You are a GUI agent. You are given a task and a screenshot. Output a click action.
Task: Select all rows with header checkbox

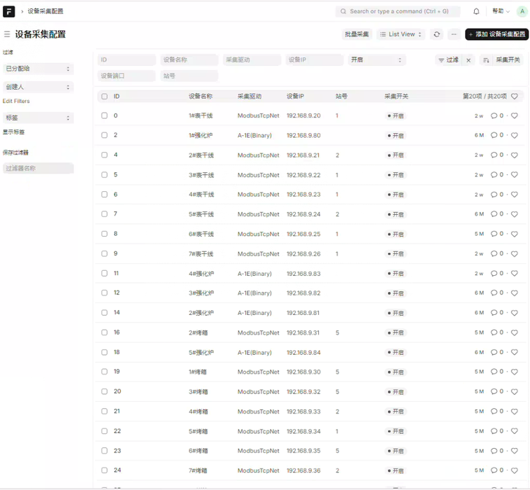(104, 97)
